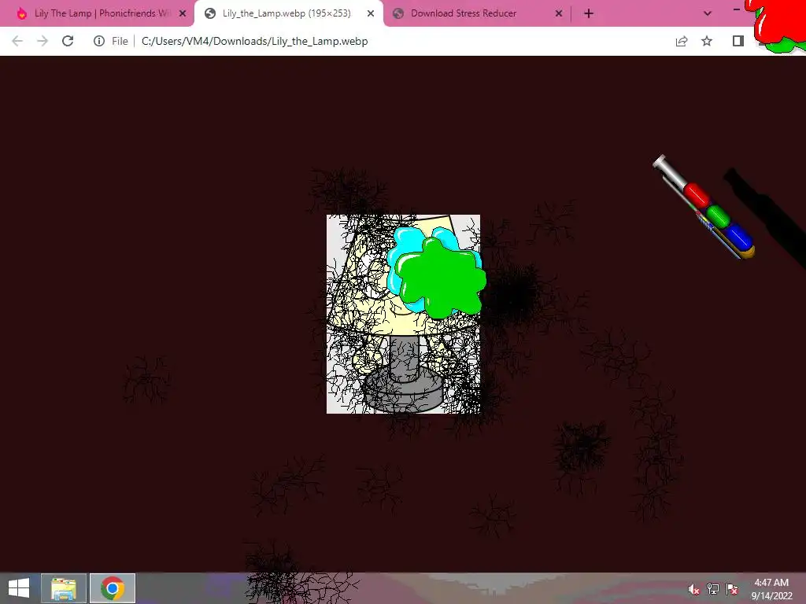Image resolution: width=806 pixels, height=604 pixels.
Task: Click the paintball tube tool
Action: [704, 207]
